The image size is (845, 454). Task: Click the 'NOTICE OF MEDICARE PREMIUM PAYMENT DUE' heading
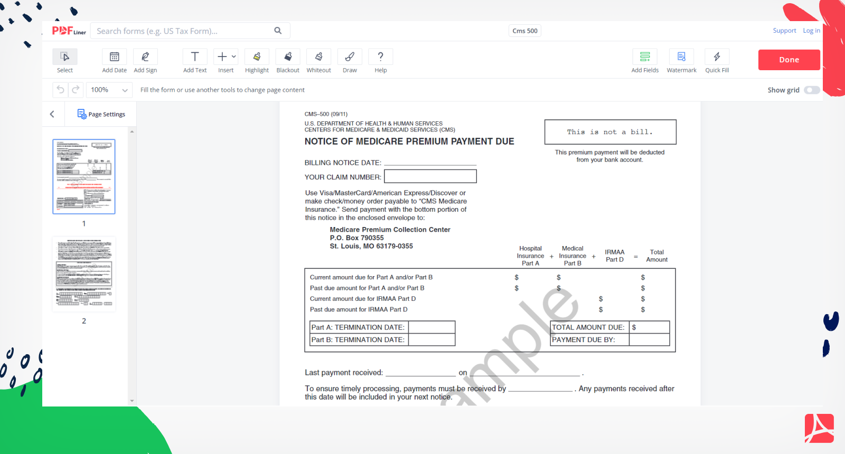409,141
